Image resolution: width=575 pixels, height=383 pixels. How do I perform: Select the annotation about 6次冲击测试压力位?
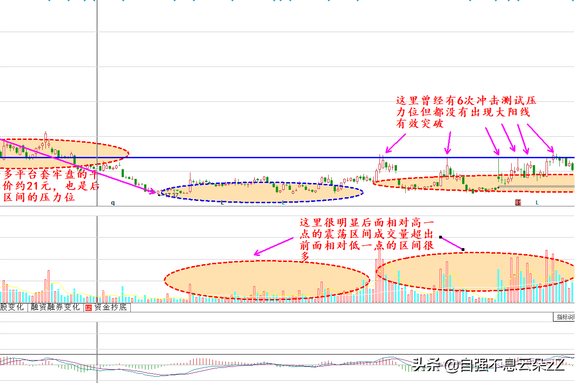465,112
